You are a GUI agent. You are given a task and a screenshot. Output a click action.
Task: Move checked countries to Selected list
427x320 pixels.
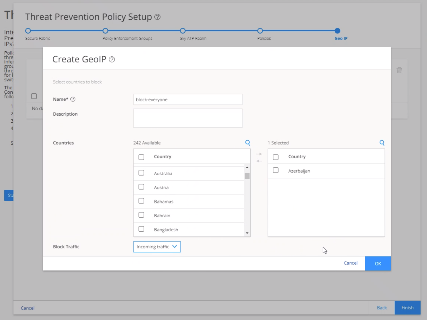[x=259, y=154]
